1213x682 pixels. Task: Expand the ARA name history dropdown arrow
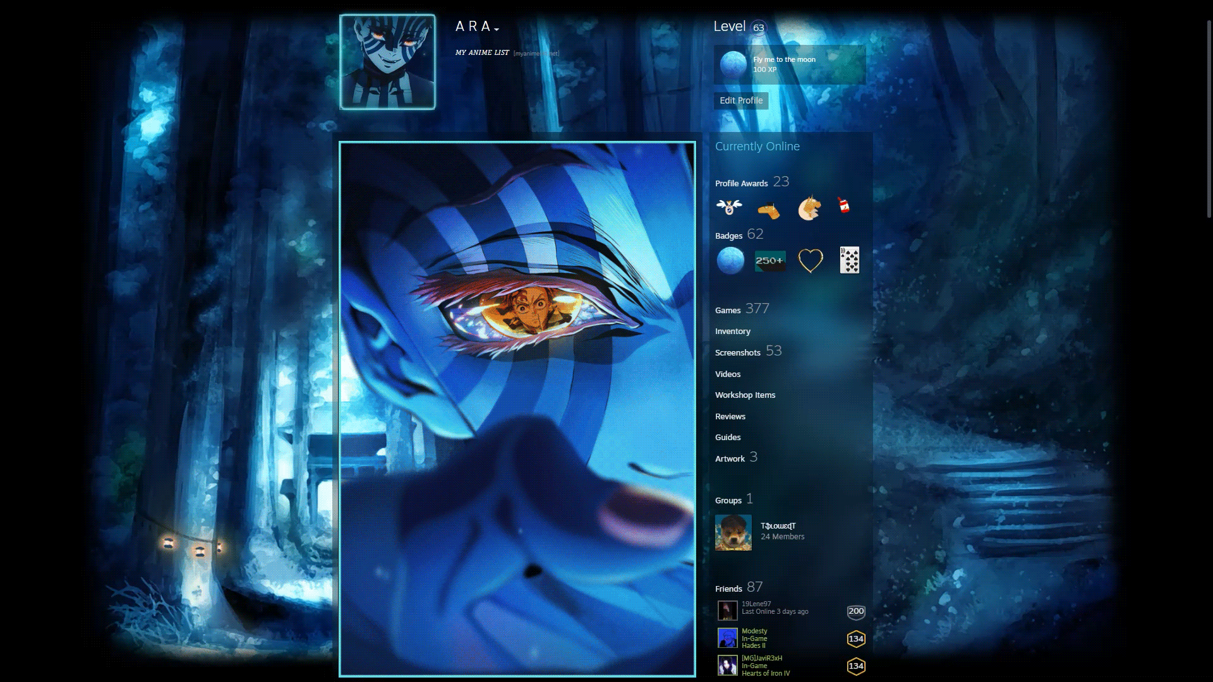point(497,29)
